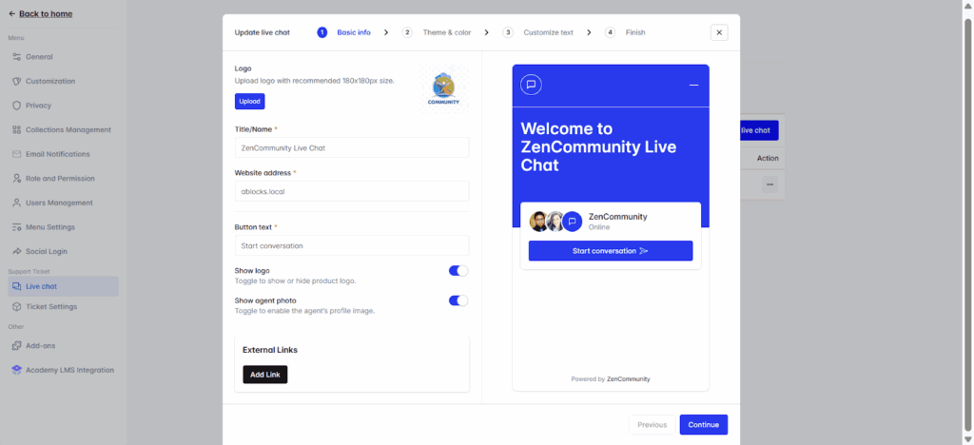Click the Upload logo button
The image size is (974, 445).
[250, 101]
